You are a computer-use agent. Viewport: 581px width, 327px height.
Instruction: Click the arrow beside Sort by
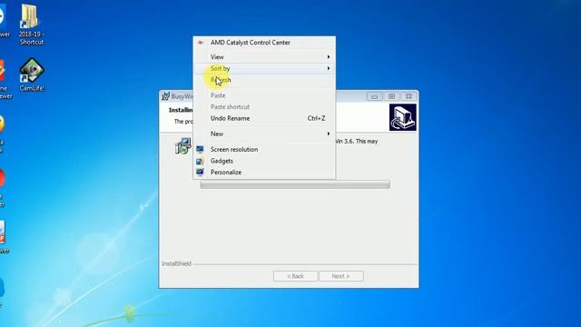click(329, 69)
